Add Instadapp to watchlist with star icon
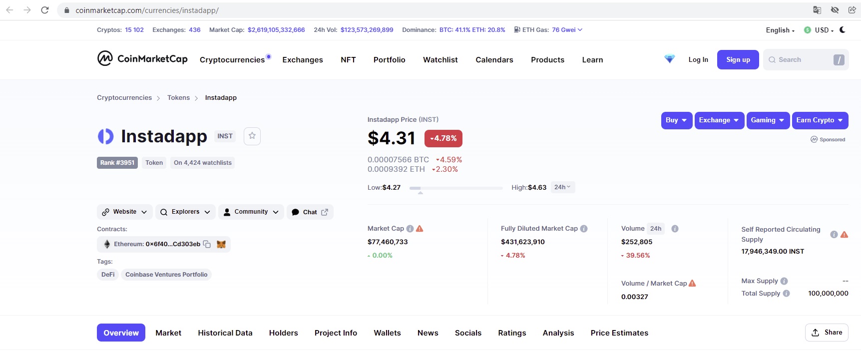Image resolution: width=861 pixels, height=358 pixels. point(252,136)
